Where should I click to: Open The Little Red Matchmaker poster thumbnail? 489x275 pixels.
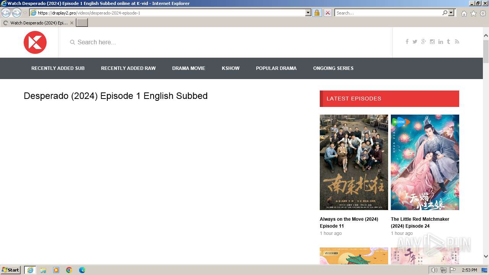[x=425, y=162]
